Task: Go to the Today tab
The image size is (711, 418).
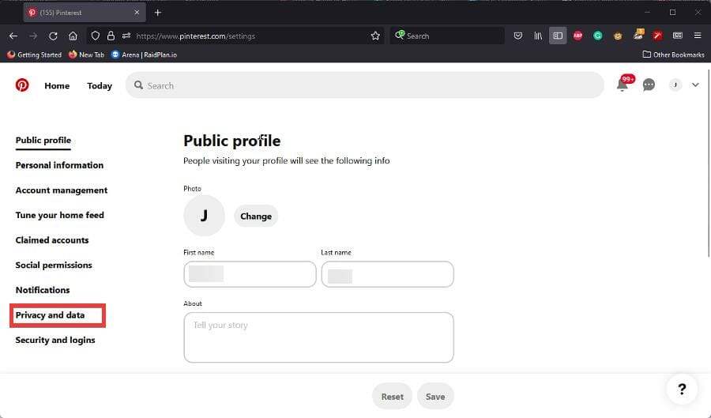Action: click(x=100, y=86)
